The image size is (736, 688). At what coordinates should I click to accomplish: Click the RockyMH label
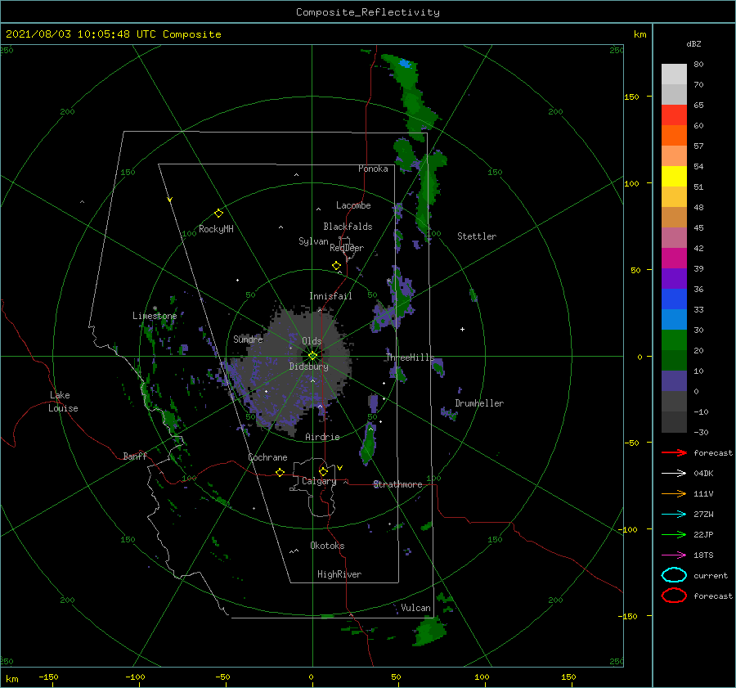[216, 229]
